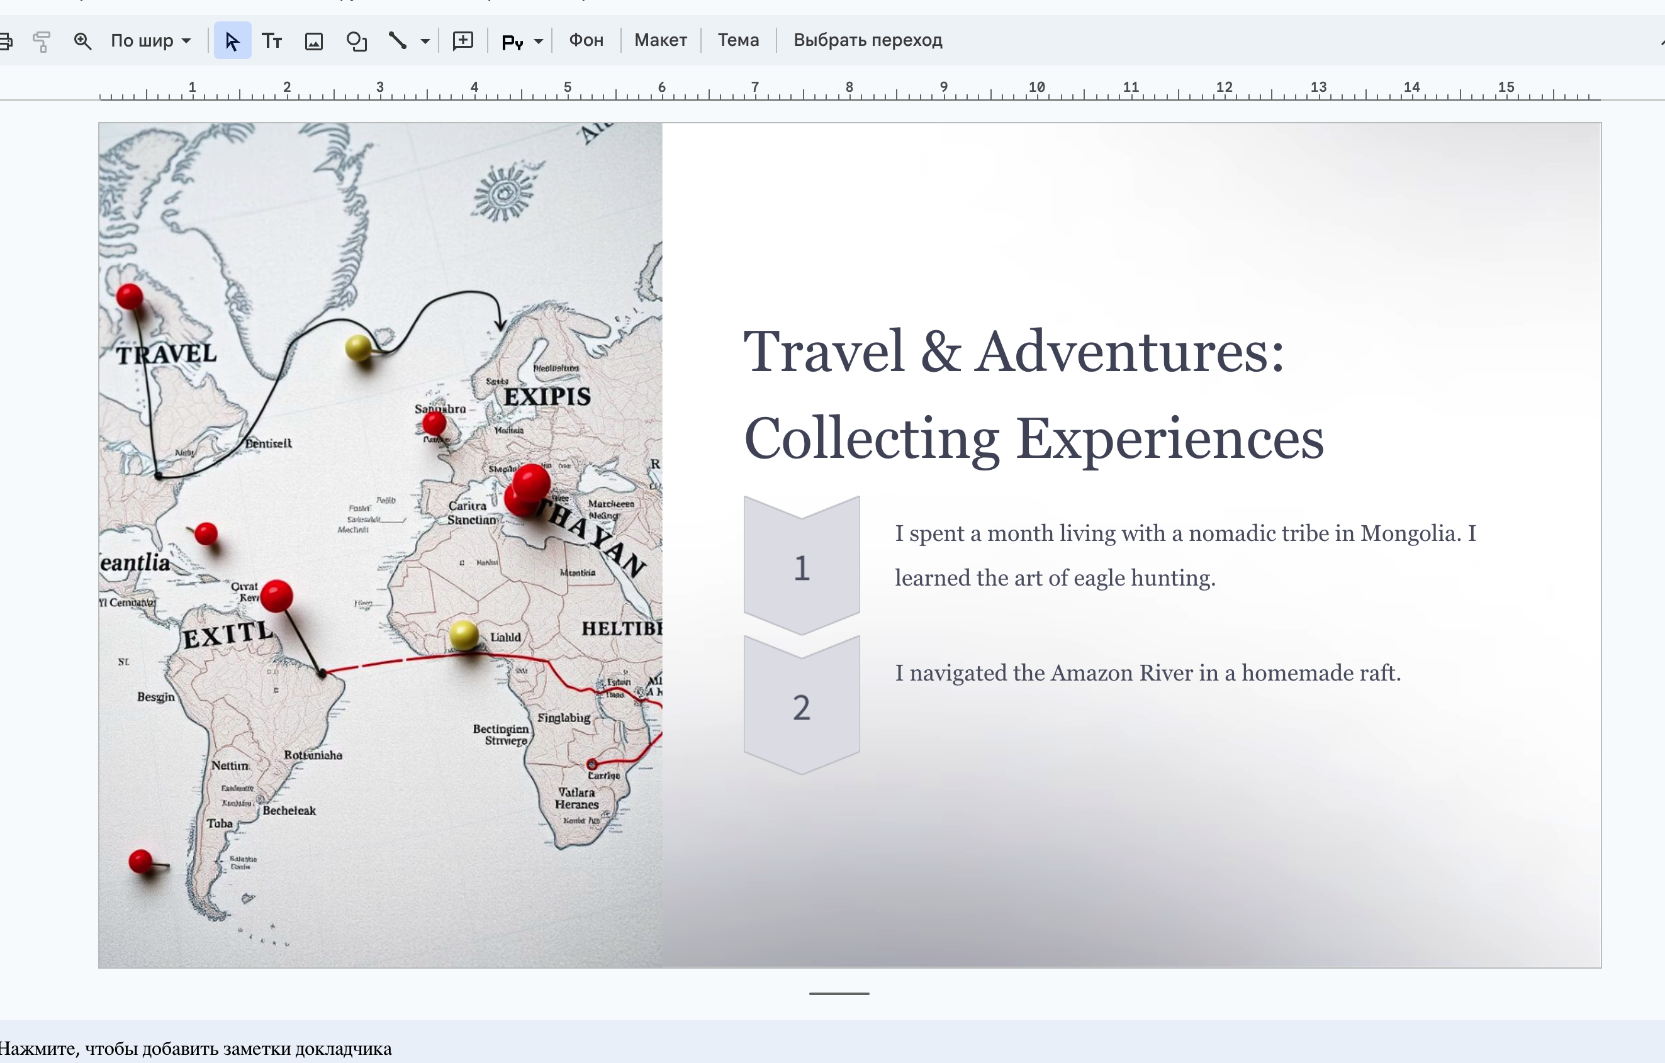Select the text box tool
Screen dimensions: 1665x1063
[x=272, y=41]
